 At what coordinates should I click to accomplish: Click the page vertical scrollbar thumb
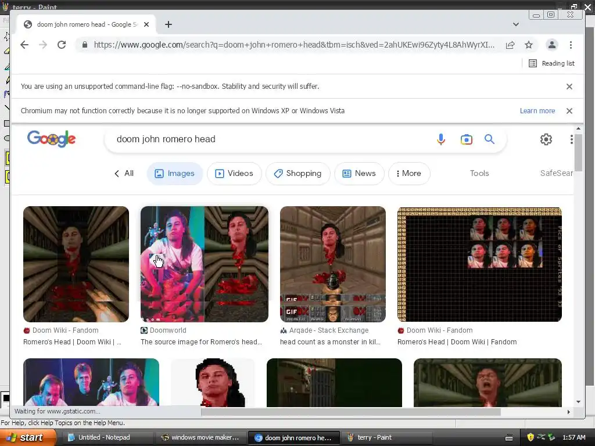578,153
